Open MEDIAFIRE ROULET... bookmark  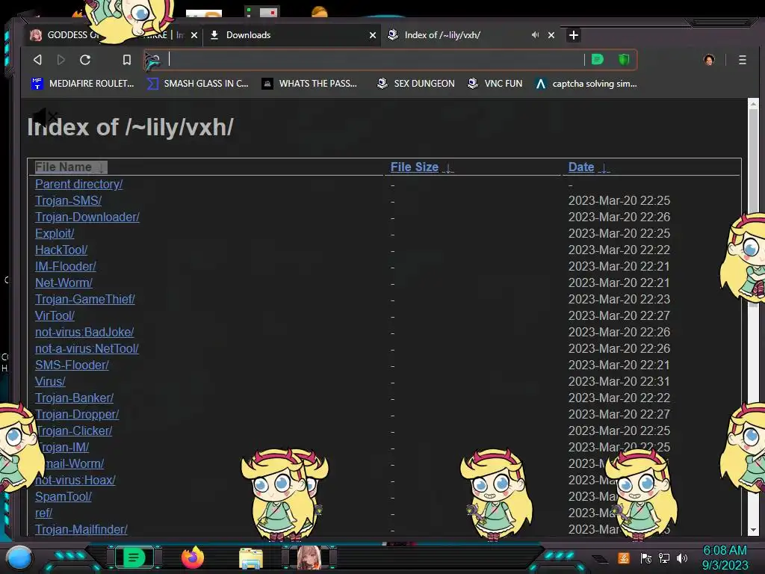tap(82, 84)
